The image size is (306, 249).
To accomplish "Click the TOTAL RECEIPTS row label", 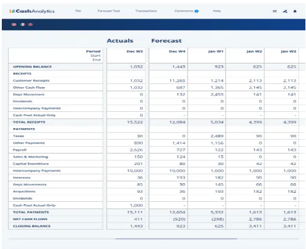I will tap(29, 122).
